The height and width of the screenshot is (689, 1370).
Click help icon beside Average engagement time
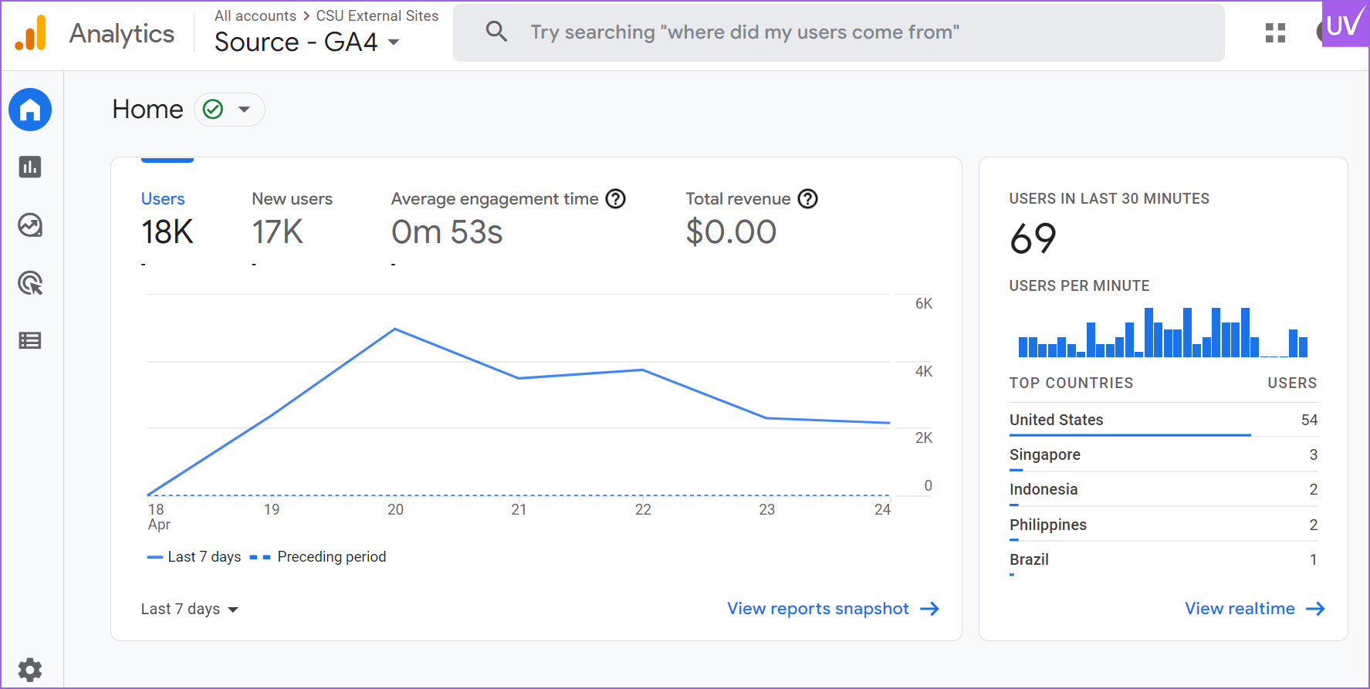click(615, 199)
